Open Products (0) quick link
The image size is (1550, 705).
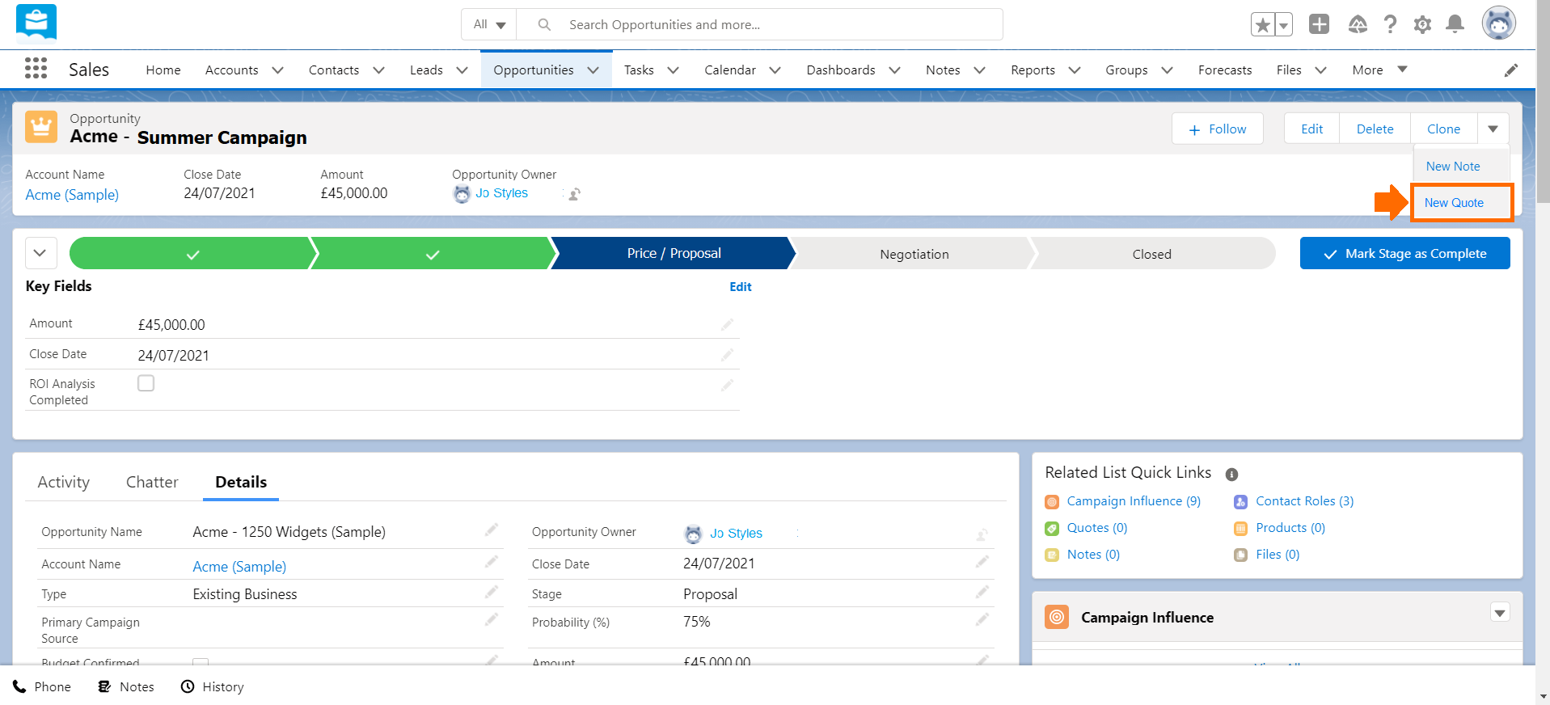[1290, 528]
